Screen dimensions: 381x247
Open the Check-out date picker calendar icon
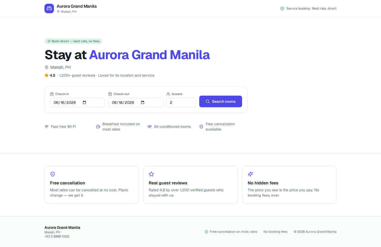coord(143,102)
